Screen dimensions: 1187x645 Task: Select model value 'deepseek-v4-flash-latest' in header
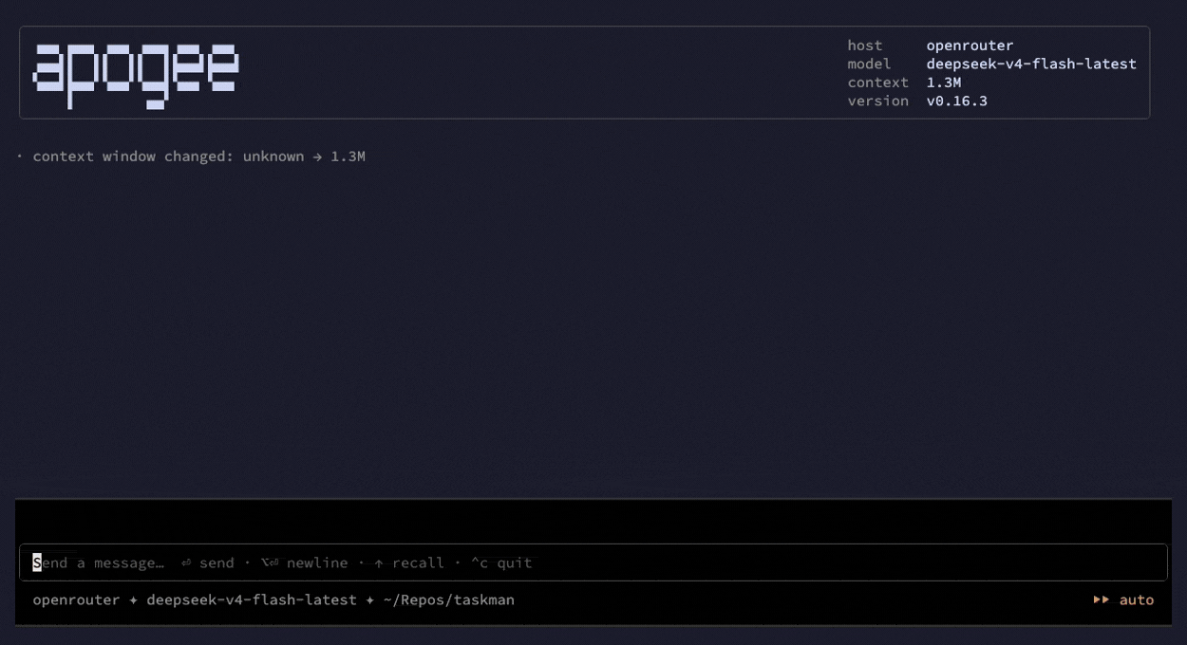pyautogui.click(x=1031, y=64)
